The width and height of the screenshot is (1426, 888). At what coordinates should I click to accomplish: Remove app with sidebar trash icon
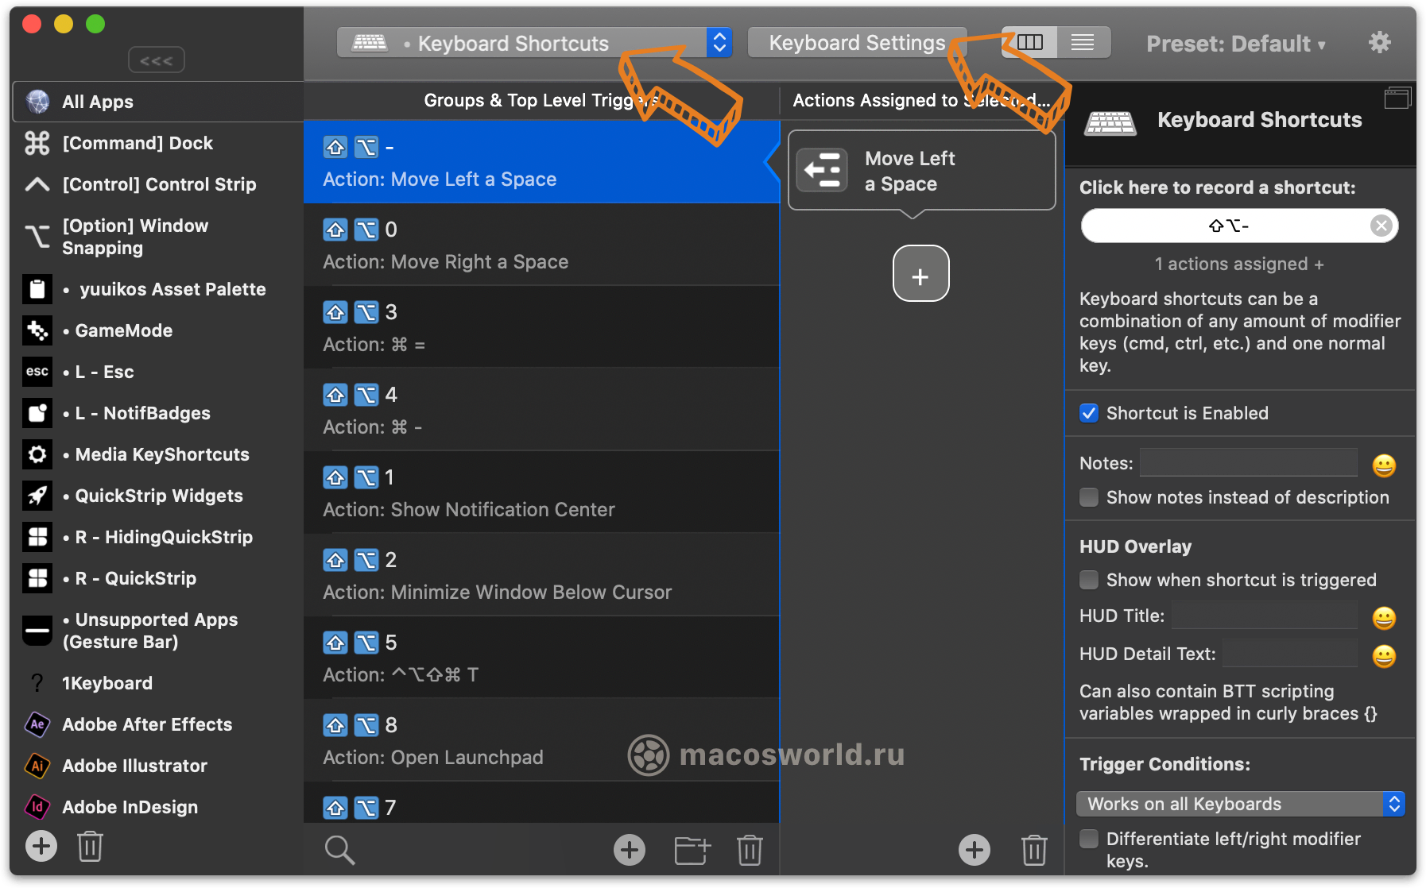[90, 846]
